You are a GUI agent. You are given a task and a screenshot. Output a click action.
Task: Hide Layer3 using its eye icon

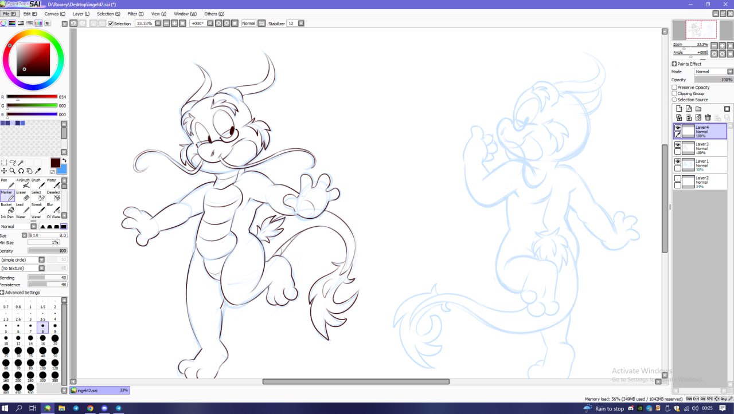click(678, 145)
